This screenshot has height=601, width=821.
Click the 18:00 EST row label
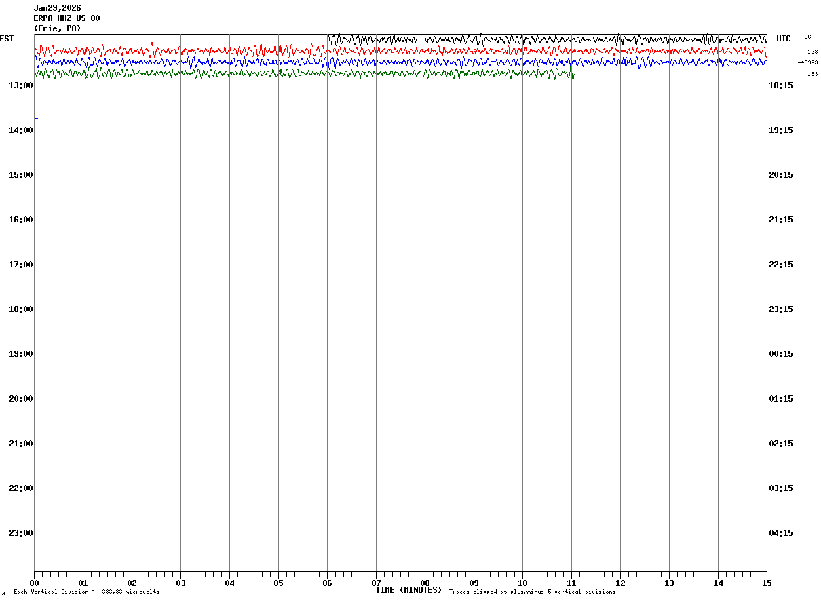click(21, 309)
